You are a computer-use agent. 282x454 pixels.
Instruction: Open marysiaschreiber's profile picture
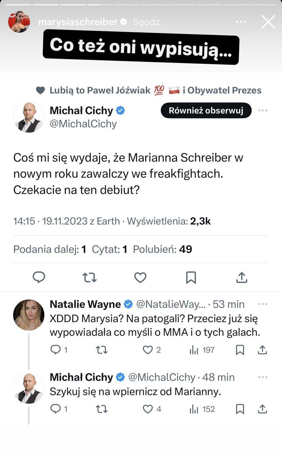[19, 21]
